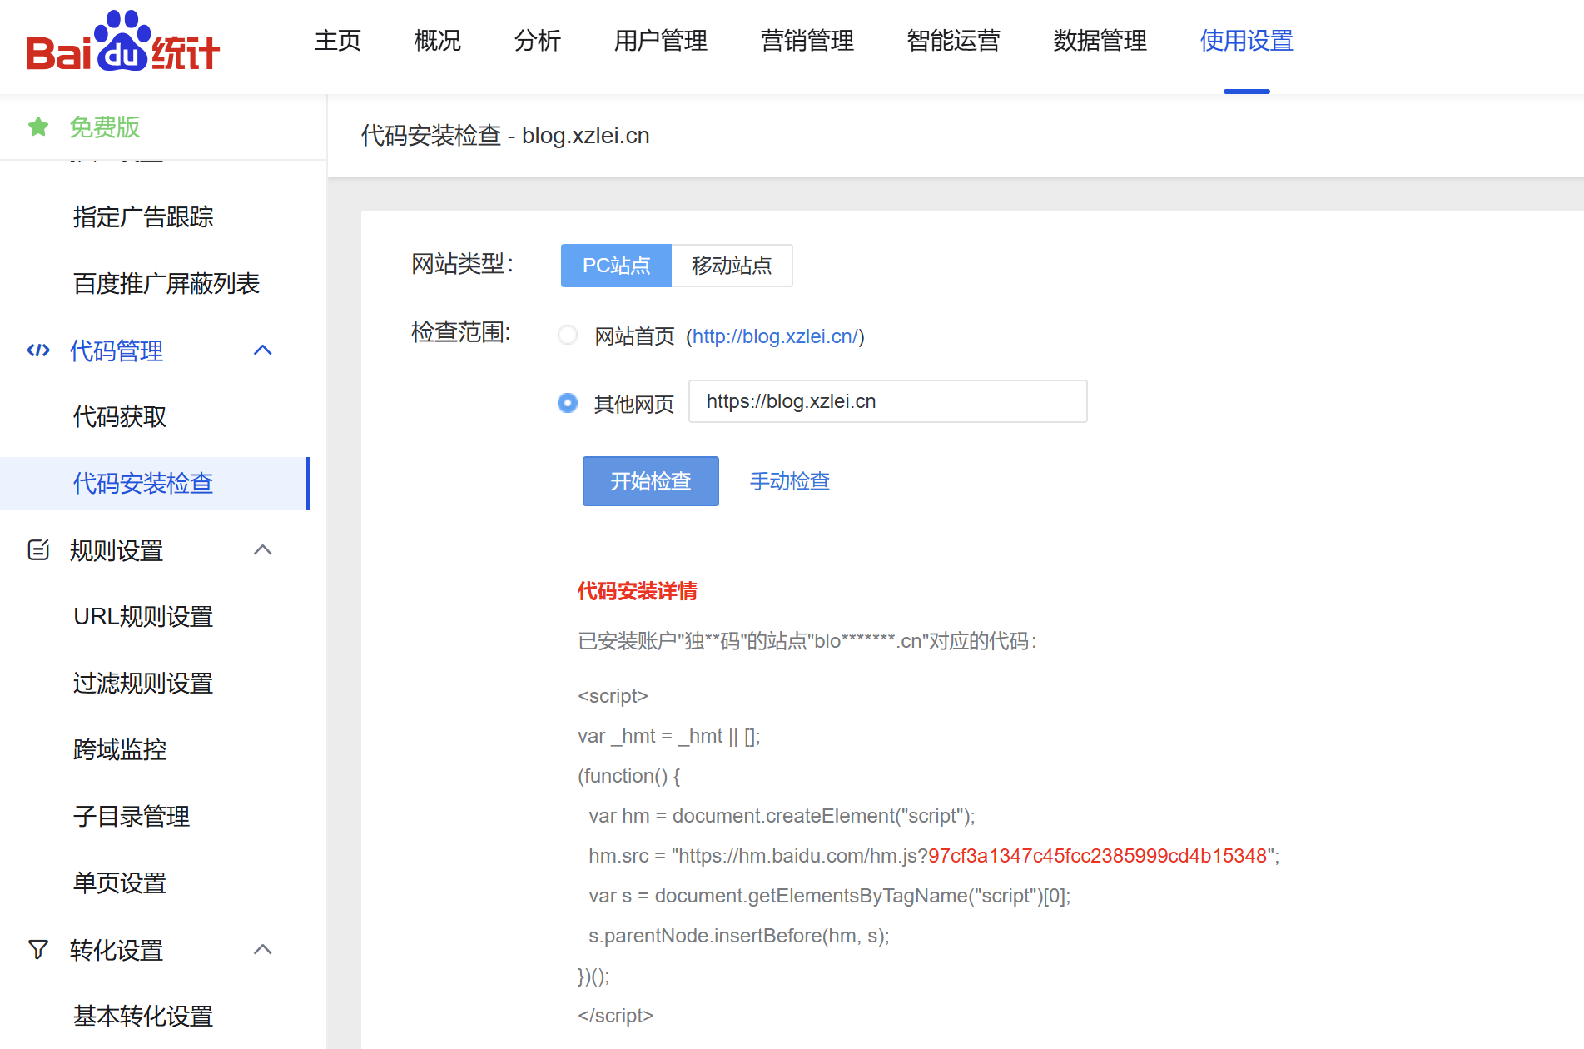Collapse the 代码管理 section chevron
The width and height of the screenshot is (1584, 1049).
tap(263, 350)
